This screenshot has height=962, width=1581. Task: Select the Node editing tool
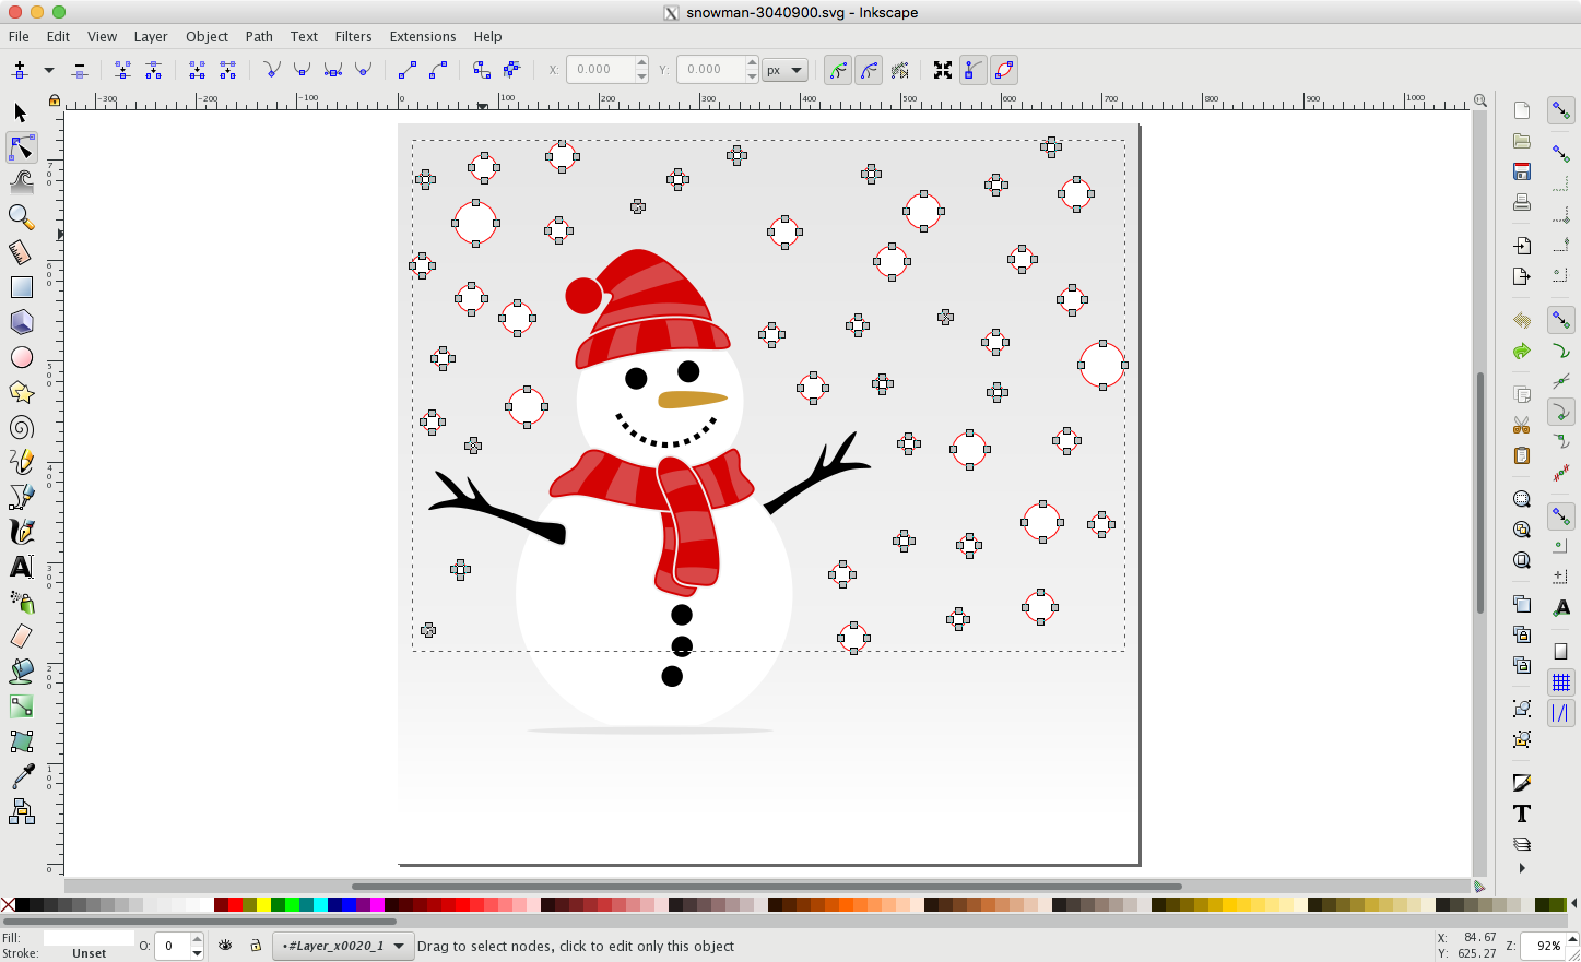(x=21, y=147)
